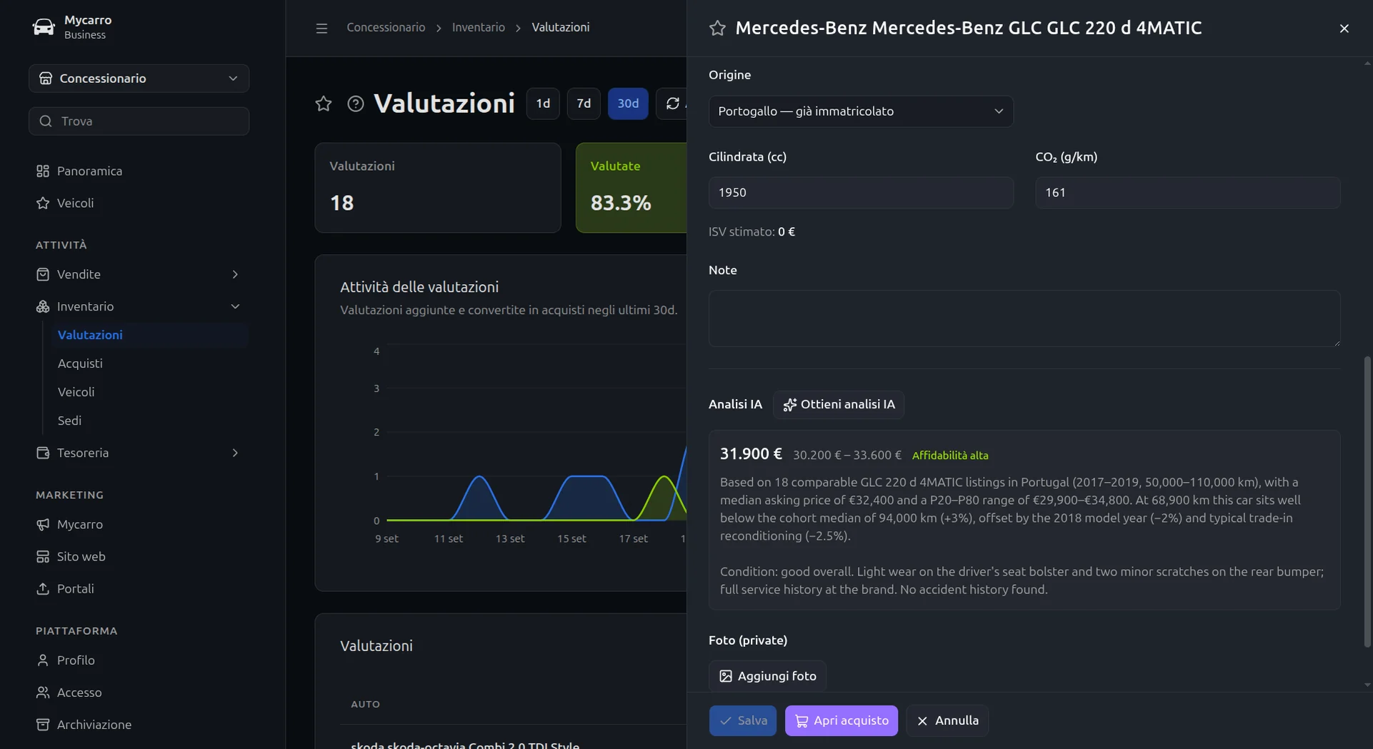
Task: Close the valuation side panel
Action: (1344, 29)
